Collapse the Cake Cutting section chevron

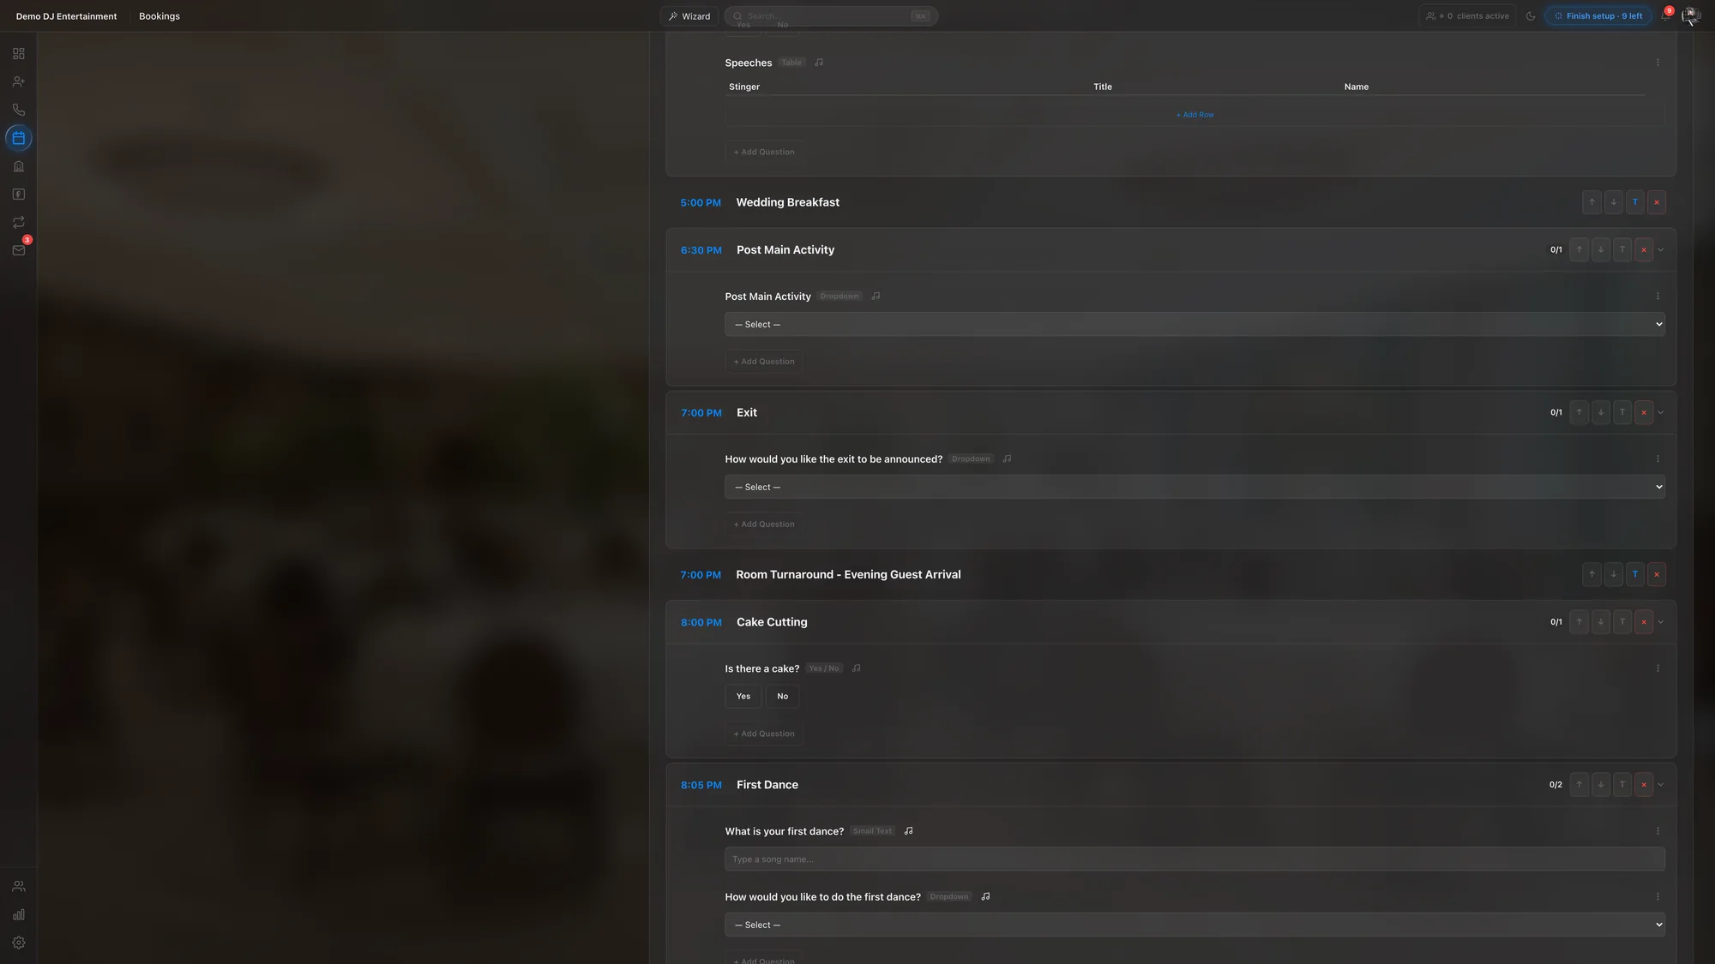1661,622
